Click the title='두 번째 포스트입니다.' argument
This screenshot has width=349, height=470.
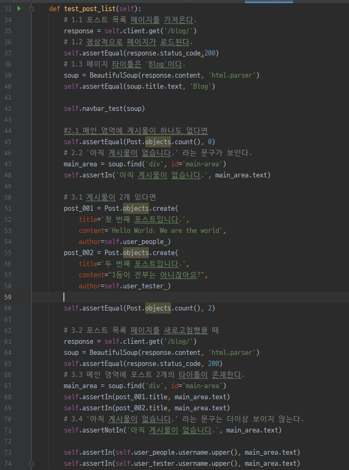134,264
